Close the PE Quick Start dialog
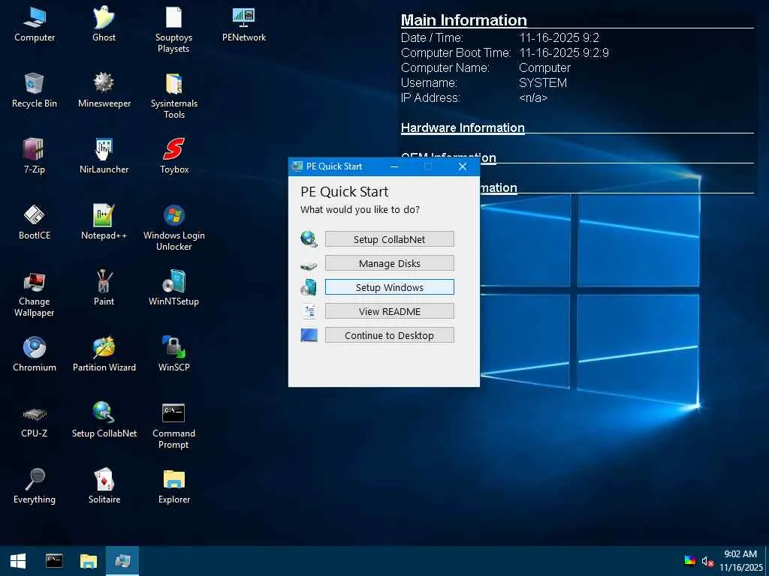The height and width of the screenshot is (576, 769). pyautogui.click(x=463, y=166)
